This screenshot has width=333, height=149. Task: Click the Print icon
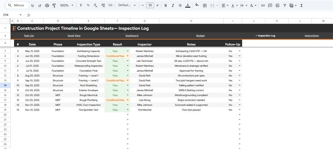(x=47, y=5)
